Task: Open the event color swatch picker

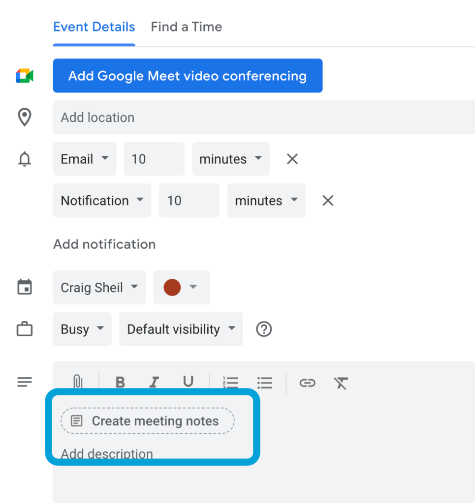Action: 181,287
